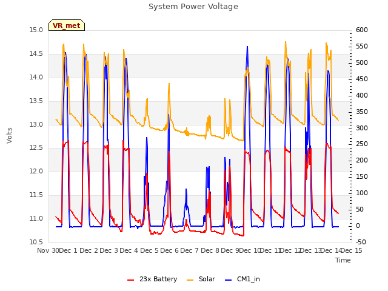Click the VR_met annotation label
This screenshot has height=291, width=388.
coord(67,25)
